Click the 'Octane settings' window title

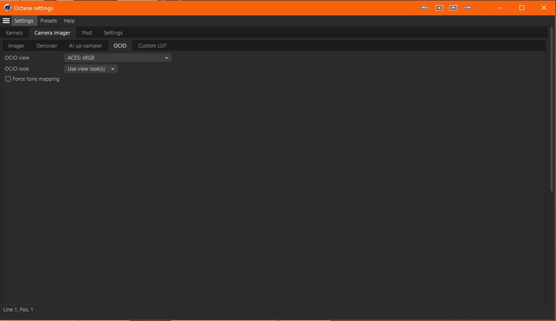coord(33,8)
